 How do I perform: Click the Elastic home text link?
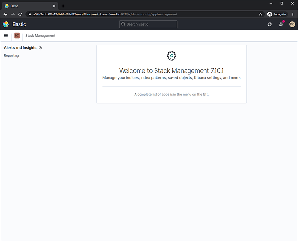[x=19, y=24]
